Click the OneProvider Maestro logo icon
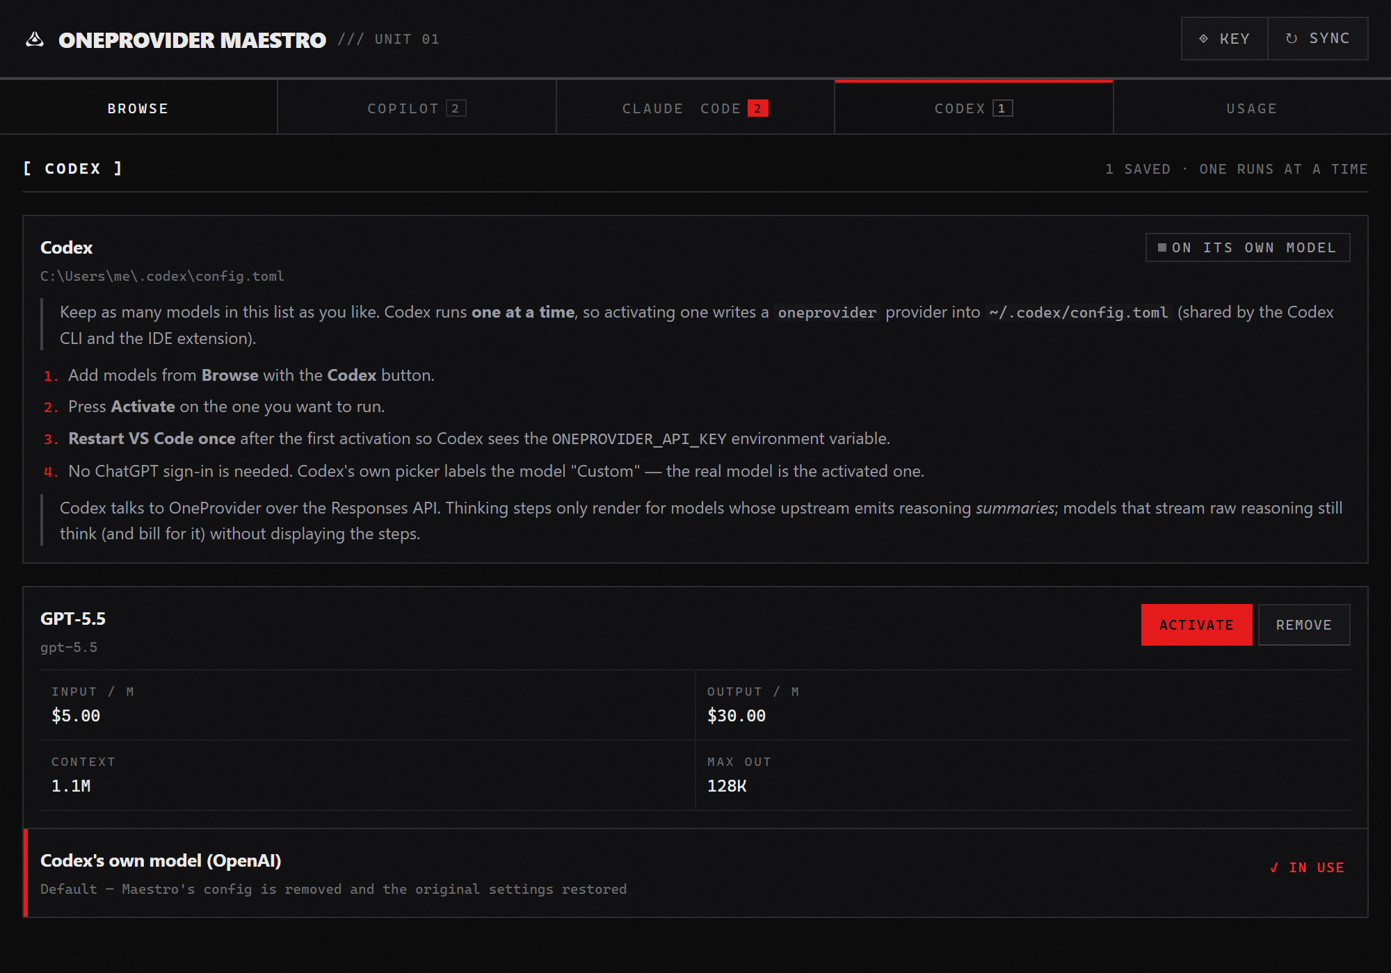 (35, 40)
